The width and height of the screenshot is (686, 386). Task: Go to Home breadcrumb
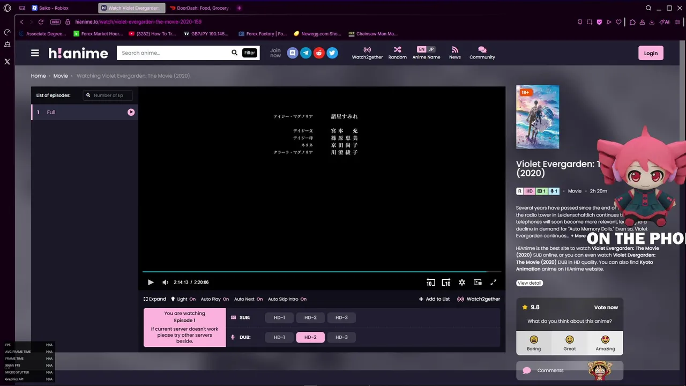pyautogui.click(x=38, y=76)
